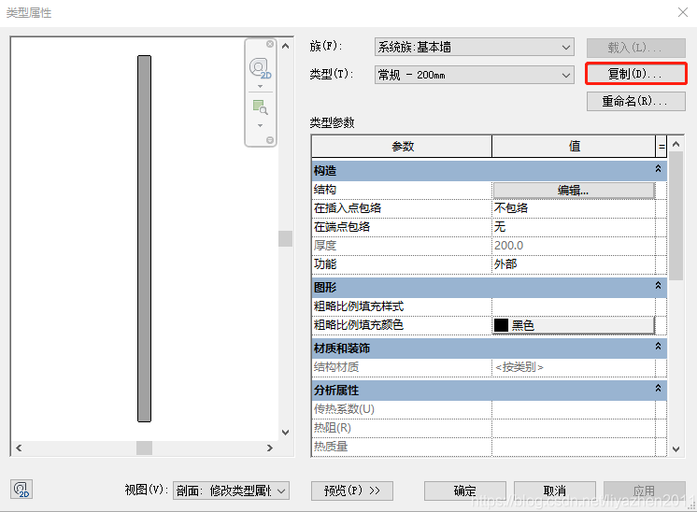Click preview horizontal scroll right arrow
Image resolution: width=697 pixels, height=512 pixels.
270,448
